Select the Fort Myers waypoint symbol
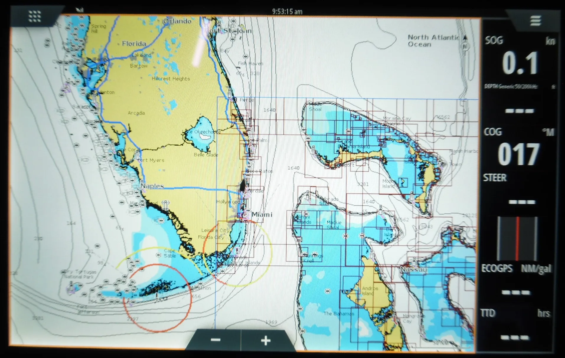This screenshot has height=358, width=565. click(x=137, y=155)
